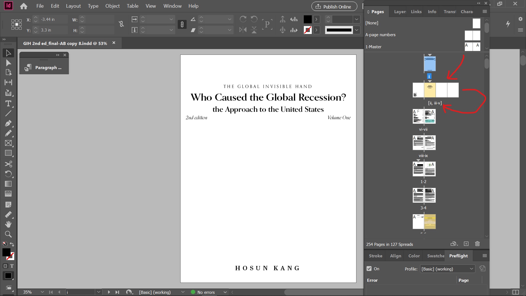Toggle the Preflight On checkbox

point(369,269)
